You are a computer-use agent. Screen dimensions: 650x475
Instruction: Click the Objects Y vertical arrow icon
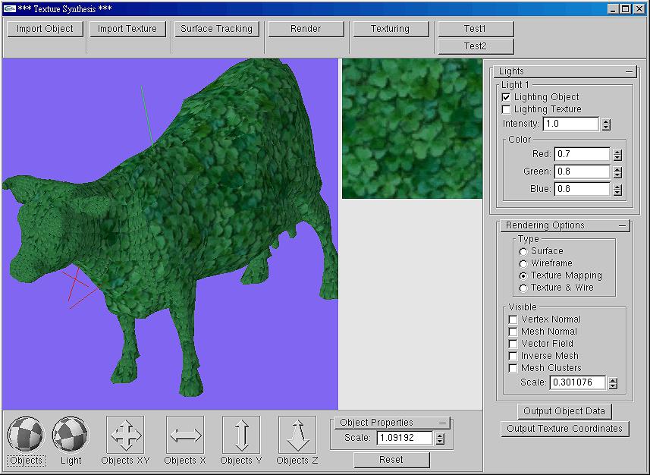point(241,435)
